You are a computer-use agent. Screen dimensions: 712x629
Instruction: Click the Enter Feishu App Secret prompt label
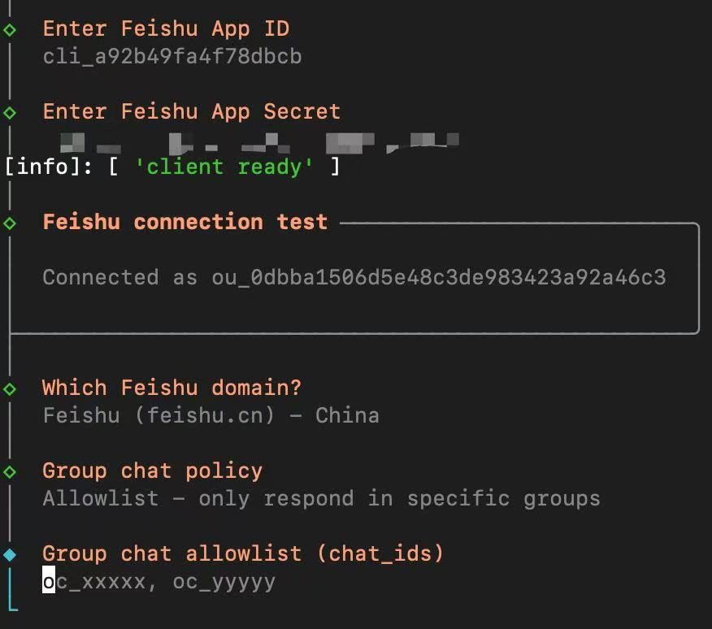(x=191, y=112)
